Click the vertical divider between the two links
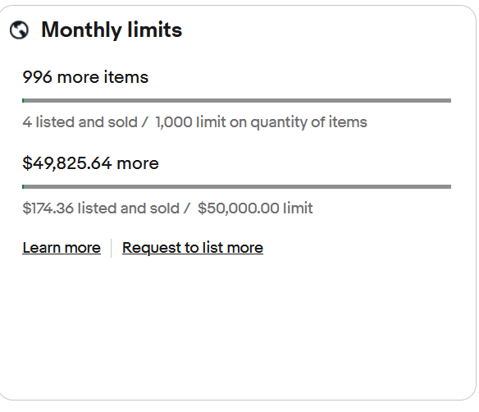 coord(112,248)
